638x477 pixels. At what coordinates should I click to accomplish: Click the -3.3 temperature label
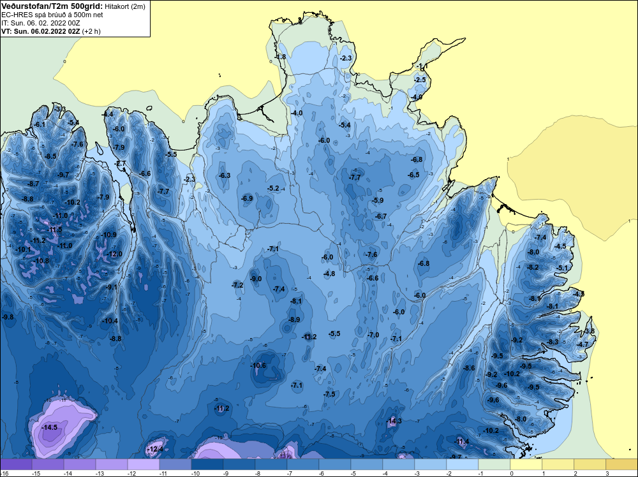point(60,109)
